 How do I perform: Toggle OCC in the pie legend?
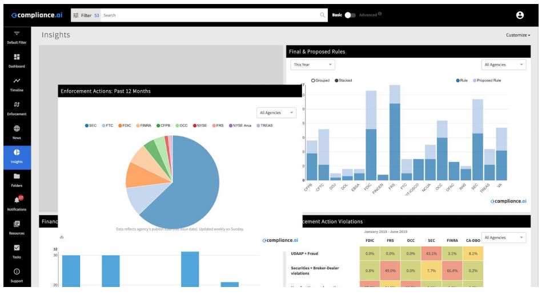182,126
